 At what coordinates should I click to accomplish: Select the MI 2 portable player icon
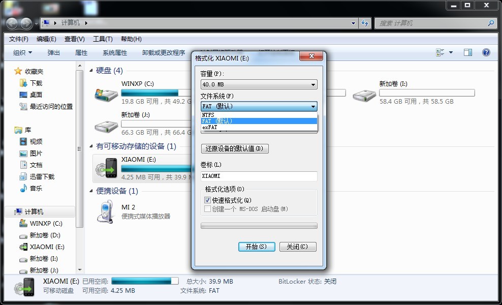[106, 212]
